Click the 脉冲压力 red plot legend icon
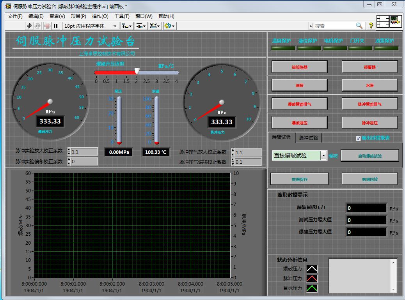The height and width of the screenshot is (300, 405). [312, 279]
